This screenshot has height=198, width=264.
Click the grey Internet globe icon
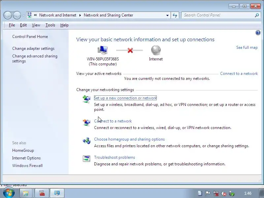coord(156,50)
